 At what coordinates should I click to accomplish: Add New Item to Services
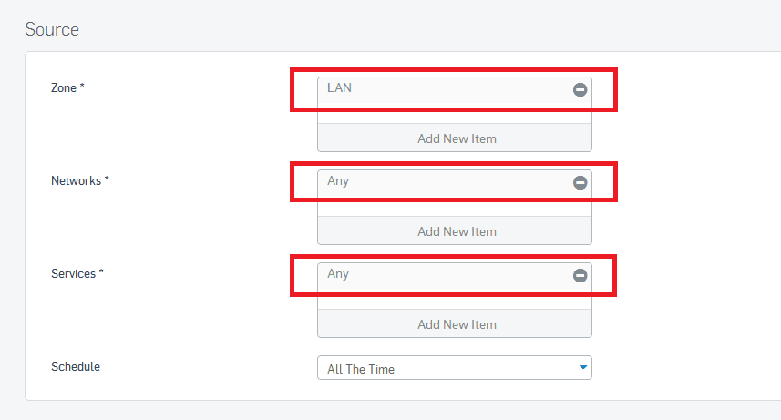pyautogui.click(x=456, y=324)
